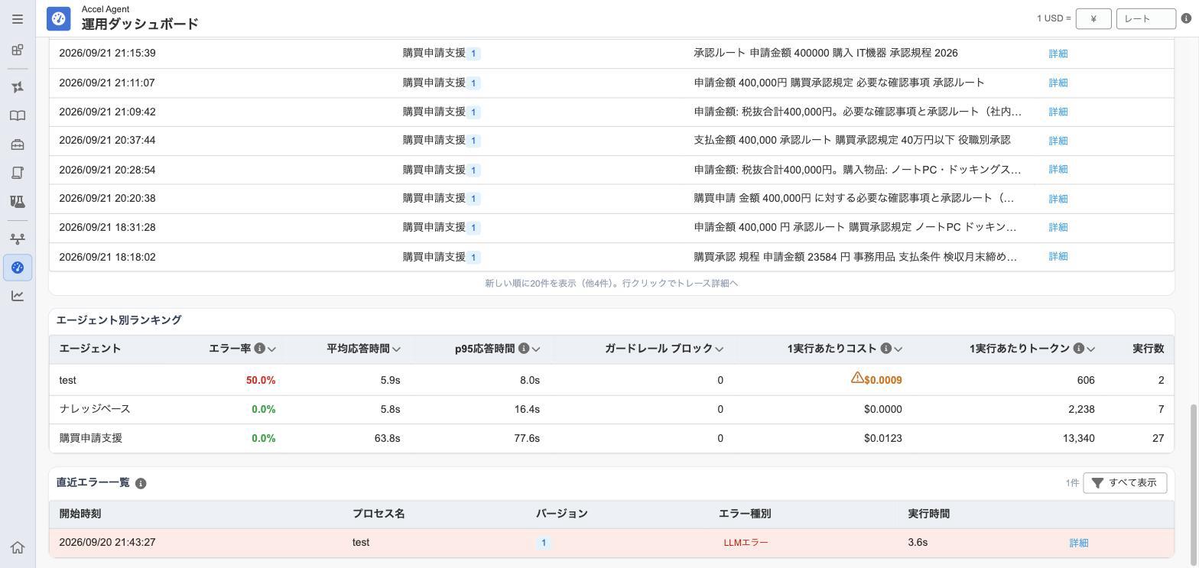The width and height of the screenshot is (1199, 568).
Task: Show info for the USD exchange rate
Action: 1186,18
